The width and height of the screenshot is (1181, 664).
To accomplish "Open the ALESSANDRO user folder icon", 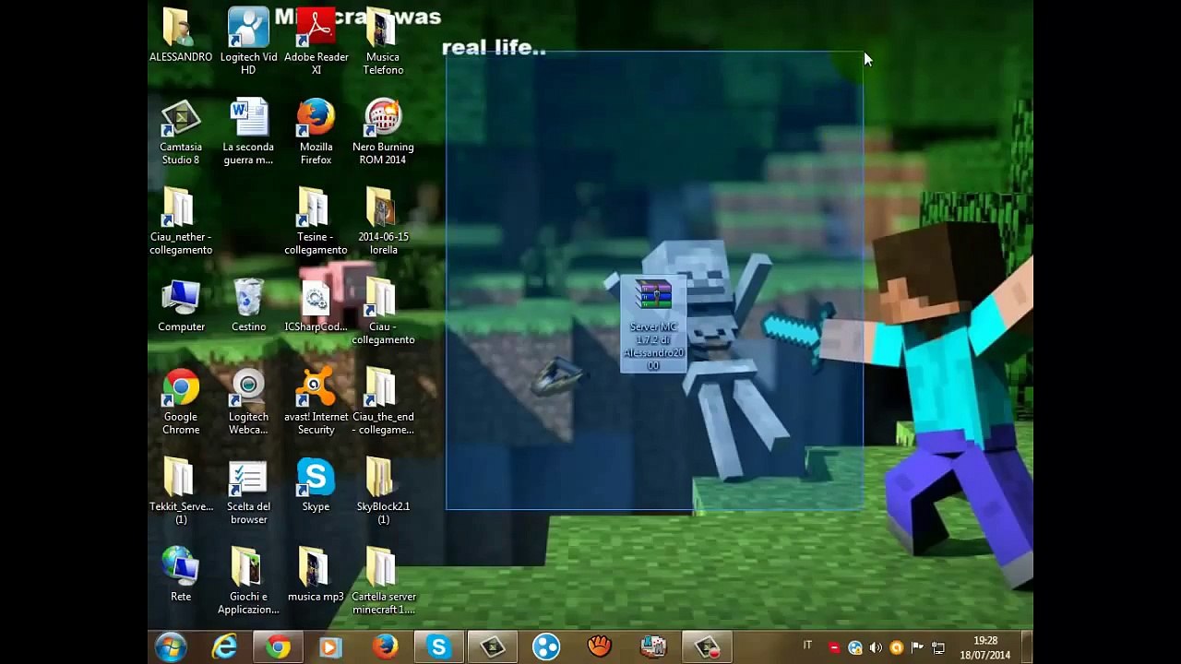I will 180,35.
